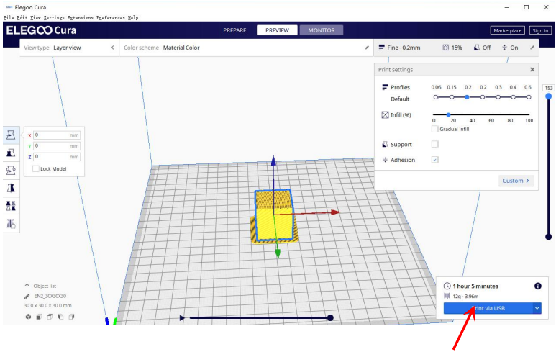Select the 0.06 profile radio point
This screenshot has width=556, height=352.
[x=436, y=97]
